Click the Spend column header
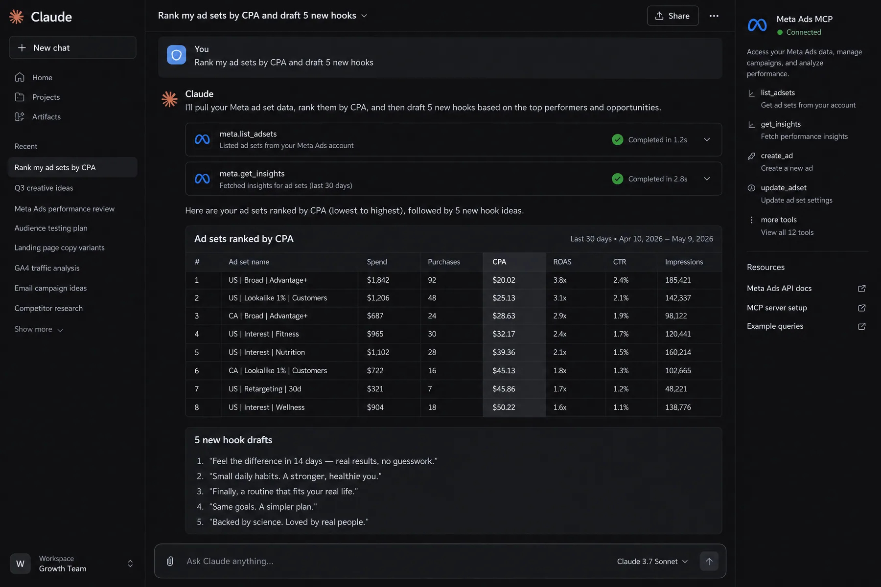 377,262
